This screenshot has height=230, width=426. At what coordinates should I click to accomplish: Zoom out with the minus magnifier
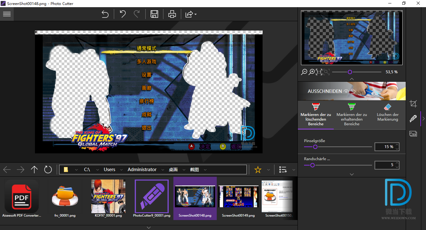[304, 72]
